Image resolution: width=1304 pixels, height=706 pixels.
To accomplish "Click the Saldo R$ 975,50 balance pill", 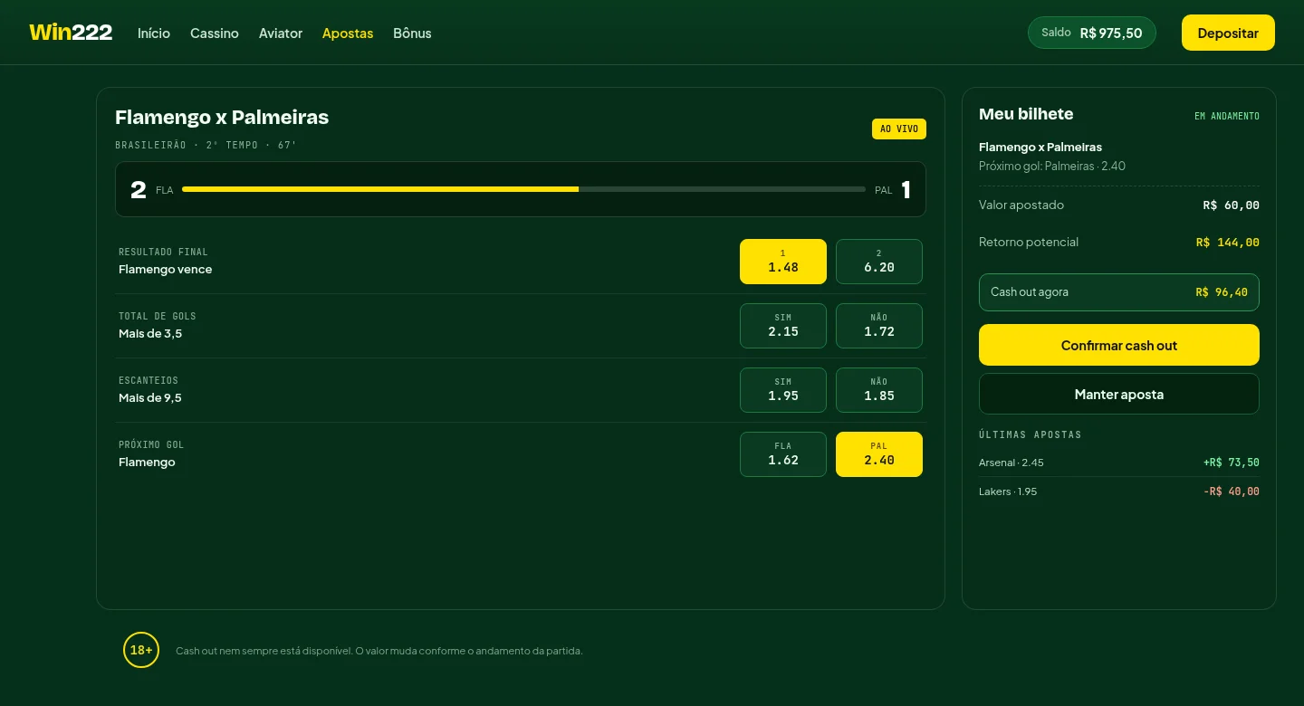I will pyautogui.click(x=1092, y=33).
